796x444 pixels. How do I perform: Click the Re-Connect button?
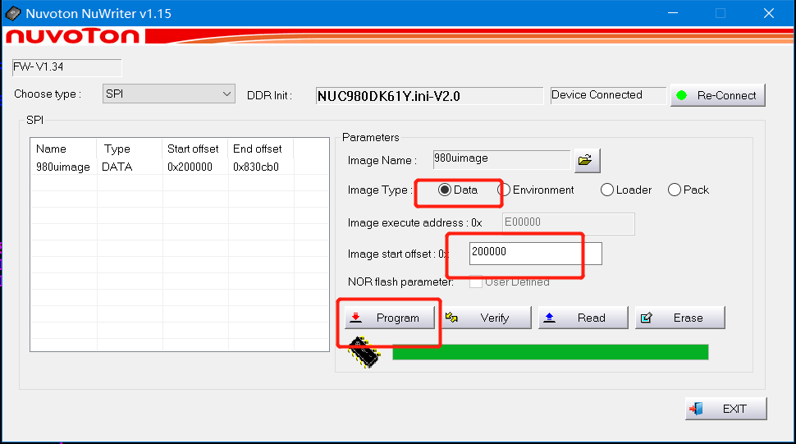click(x=718, y=95)
